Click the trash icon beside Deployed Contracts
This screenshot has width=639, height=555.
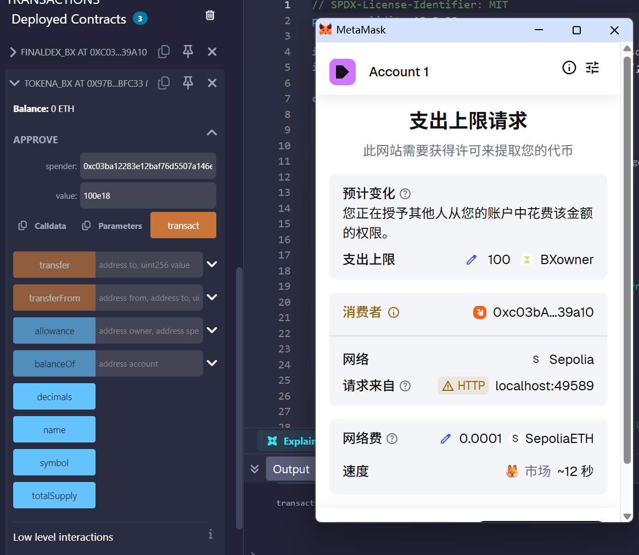[210, 15]
